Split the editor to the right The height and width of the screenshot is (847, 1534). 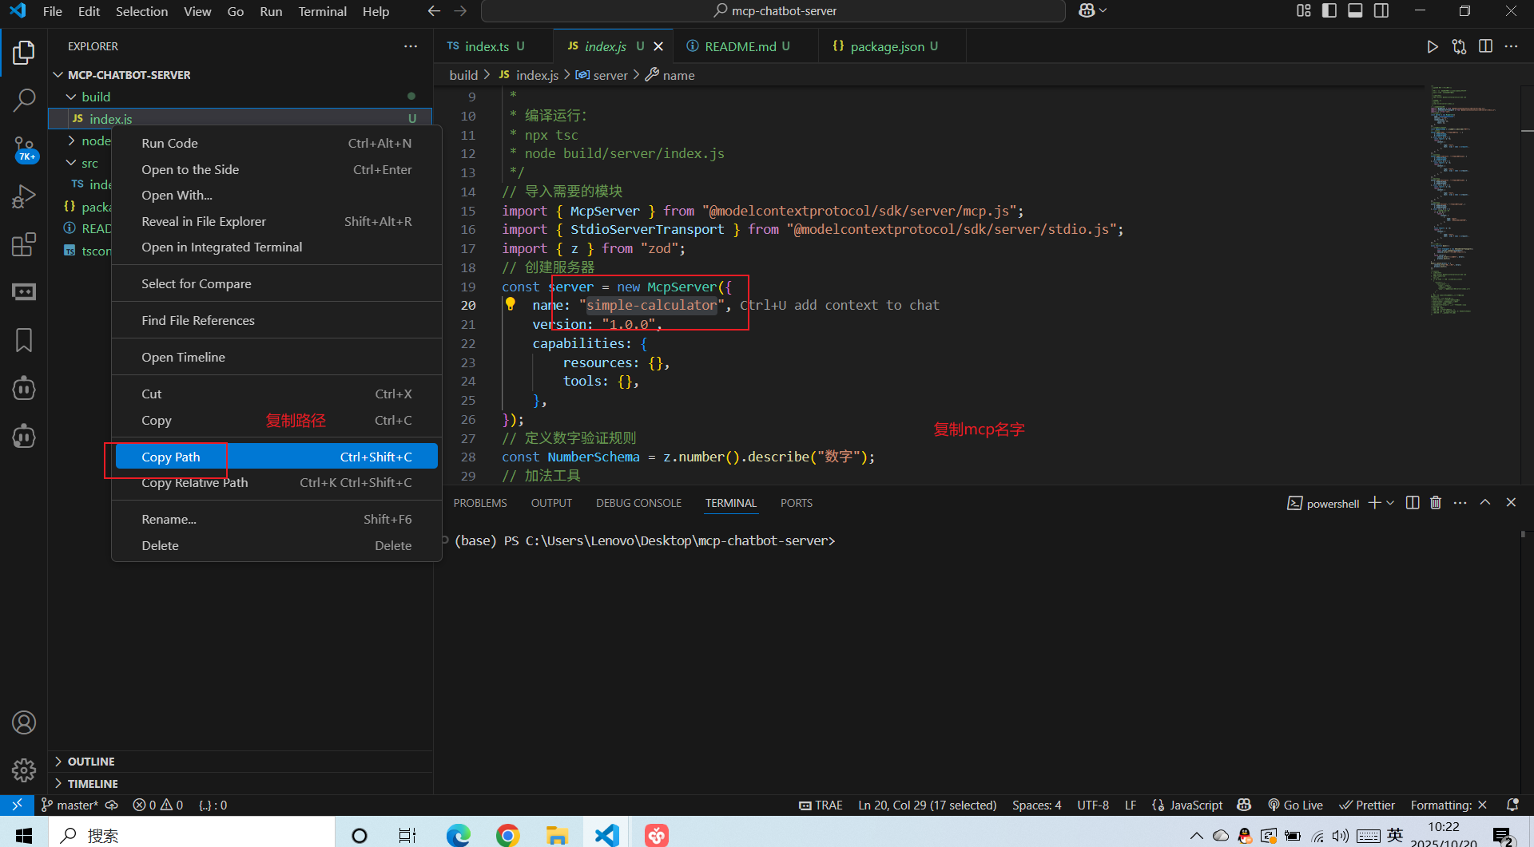point(1485,46)
